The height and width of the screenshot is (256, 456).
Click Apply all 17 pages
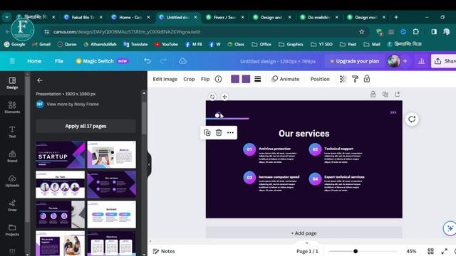[x=85, y=126]
